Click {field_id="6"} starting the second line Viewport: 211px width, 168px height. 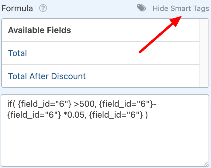coord(34,115)
